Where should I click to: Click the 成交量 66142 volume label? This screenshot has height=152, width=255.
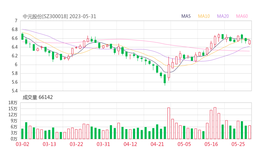tap(38, 97)
